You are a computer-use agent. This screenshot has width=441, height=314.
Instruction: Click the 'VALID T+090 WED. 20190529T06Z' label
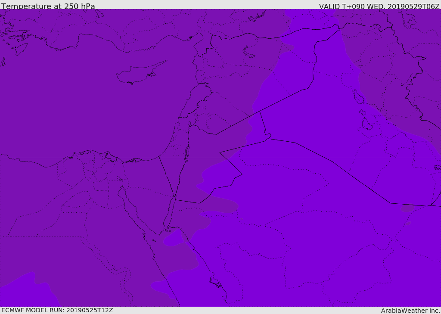pos(379,6)
